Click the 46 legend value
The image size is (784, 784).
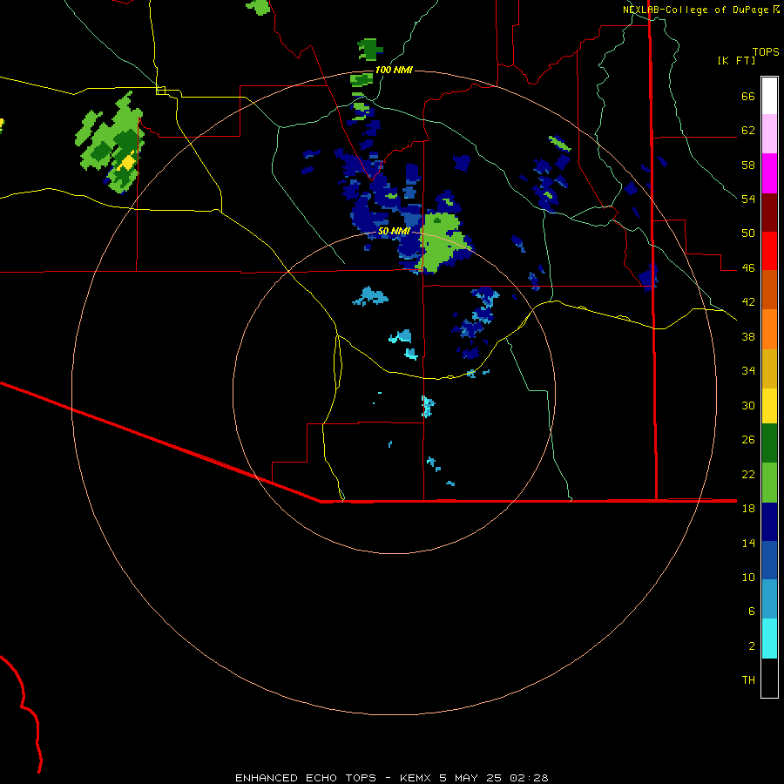(x=748, y=268)
